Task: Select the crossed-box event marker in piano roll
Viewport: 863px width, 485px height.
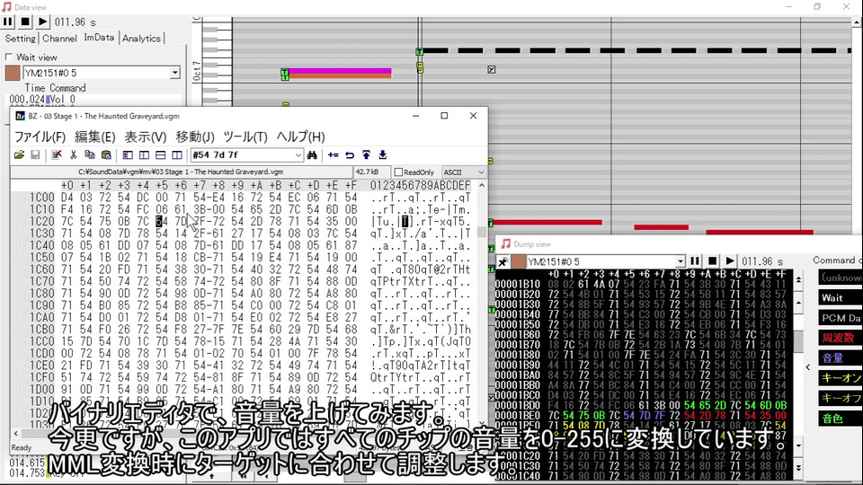Action: click(492, 69)
